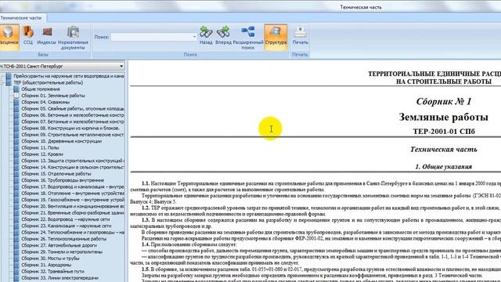Select ТЕР (общестроительные работы) item
The image size is (501, 282).
pos(49,82)
